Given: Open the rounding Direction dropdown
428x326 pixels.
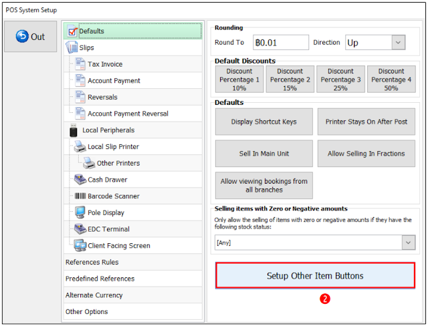Looking at the screenshot, I should point(399,43).
